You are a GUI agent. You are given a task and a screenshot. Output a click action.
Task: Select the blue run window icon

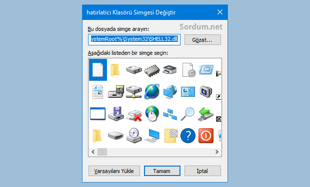click(206, 70)
